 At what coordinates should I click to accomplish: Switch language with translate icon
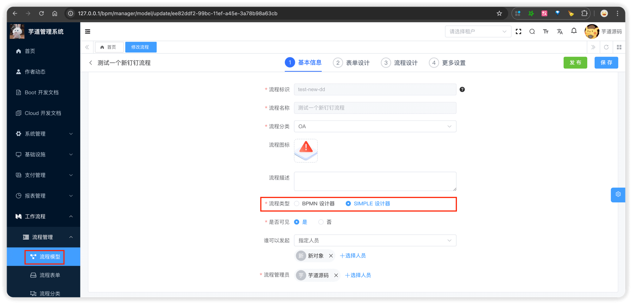(560, 31)
